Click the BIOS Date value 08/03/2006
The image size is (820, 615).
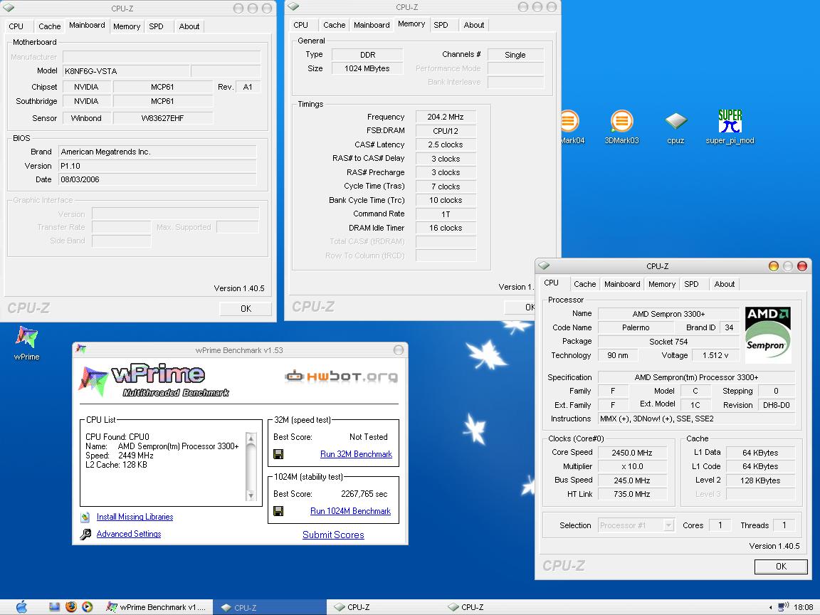click(x=157, y=179)
